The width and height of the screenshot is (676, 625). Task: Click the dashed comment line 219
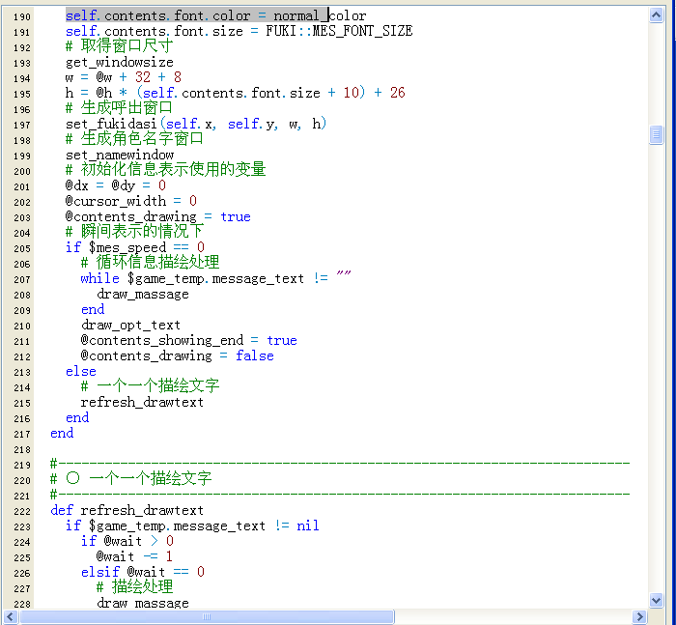coord(340,464)
